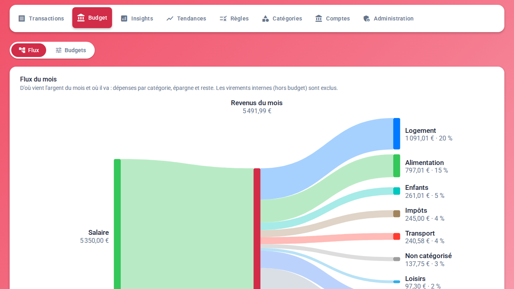Click the amount "5 350,00 €"
This screenshot has width=514, height=289.
tap(94, 241)
